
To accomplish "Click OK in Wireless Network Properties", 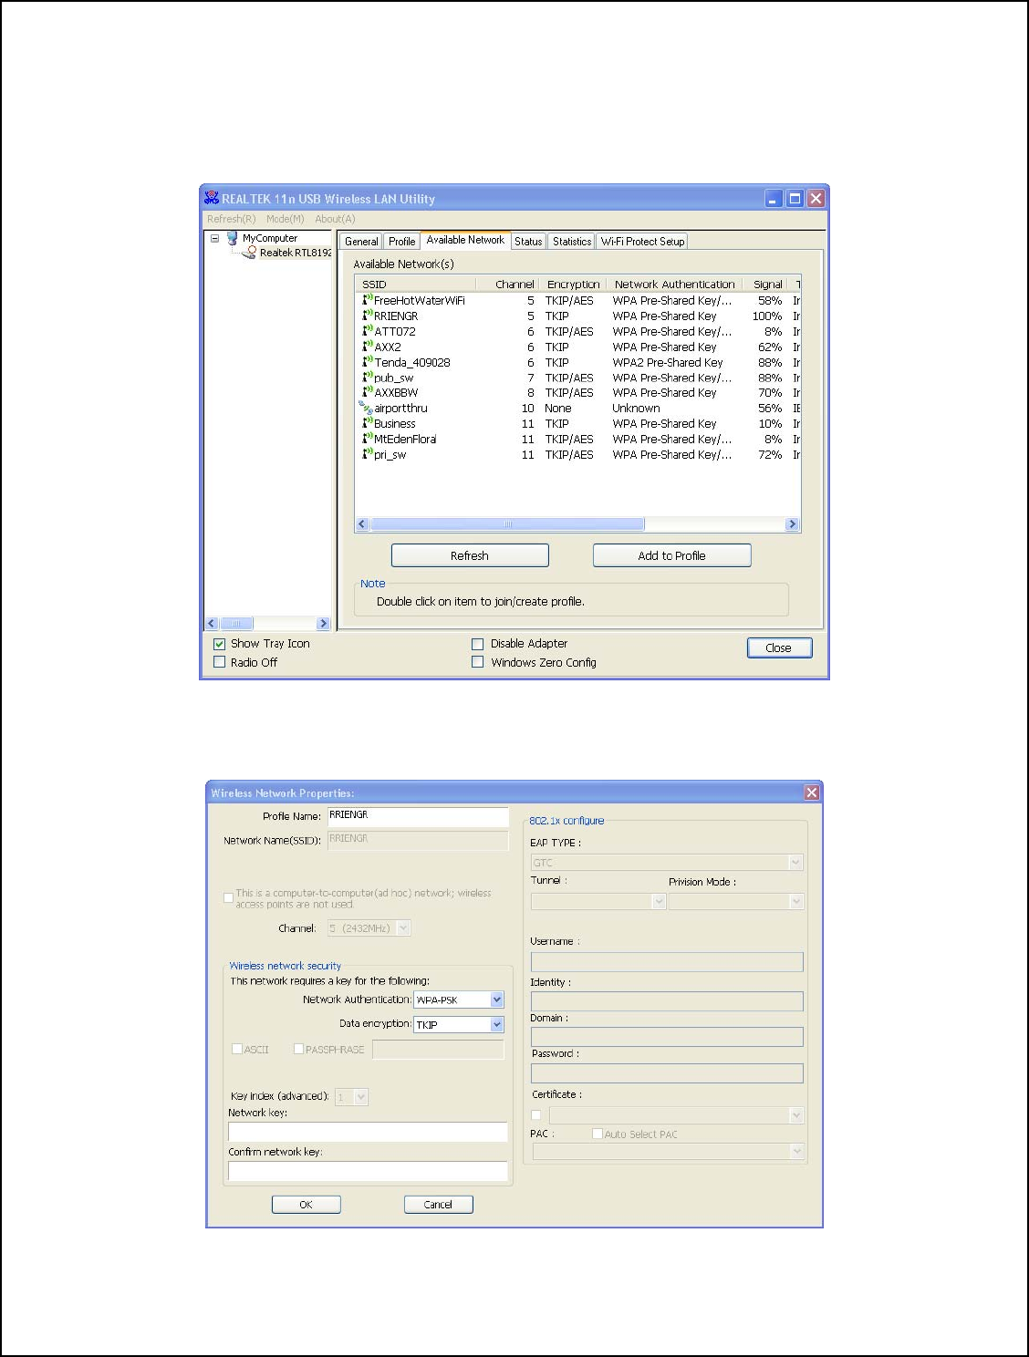I will (x=307, y=1205).
